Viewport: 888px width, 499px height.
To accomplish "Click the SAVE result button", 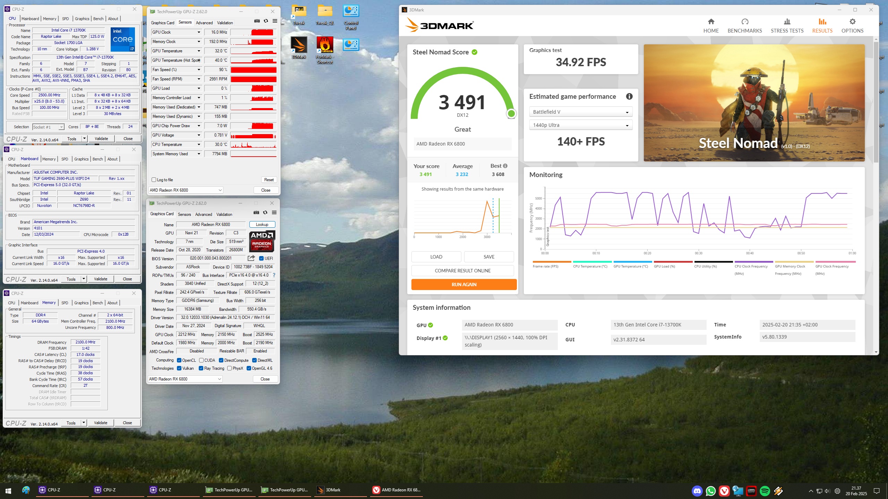I will [489, 257].
